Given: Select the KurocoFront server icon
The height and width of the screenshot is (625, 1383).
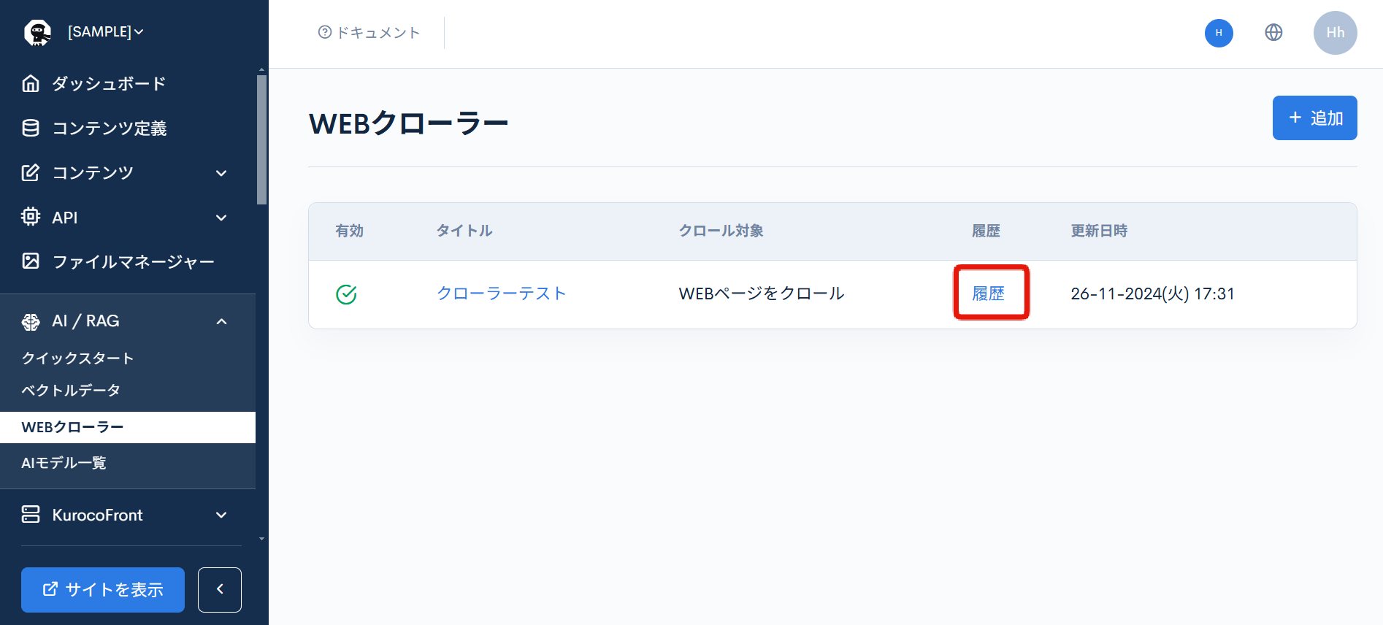Looking at the screenshot, I should pyautogui.click(x=30, y=515).
